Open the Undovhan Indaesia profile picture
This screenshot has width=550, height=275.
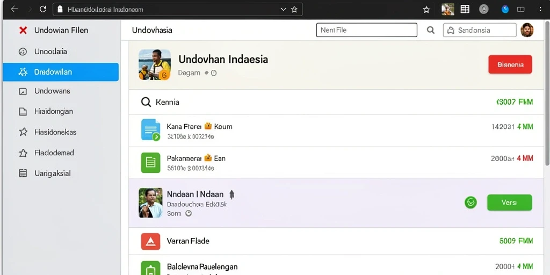[155, 64]
